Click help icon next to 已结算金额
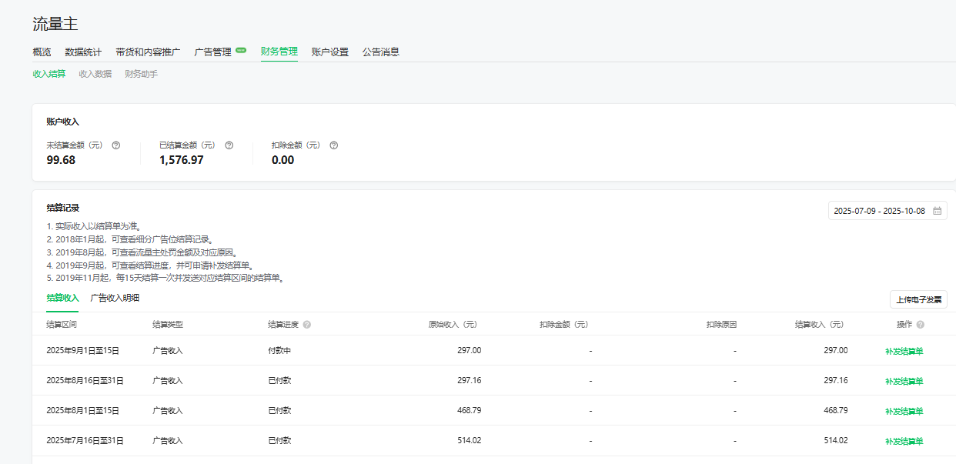This screenshot has width=956, height=464. point(229,145)
